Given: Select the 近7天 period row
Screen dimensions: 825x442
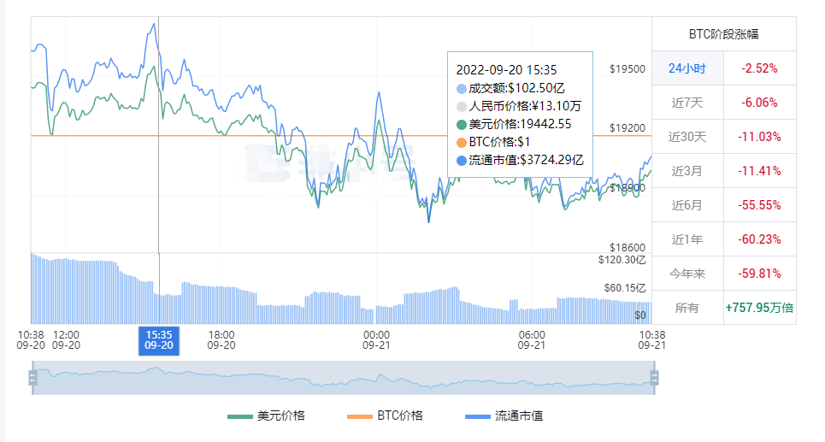Looking at the screenshot, I should tap(687, 103).
